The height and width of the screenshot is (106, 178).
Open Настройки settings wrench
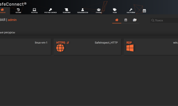tap(131, 11)
